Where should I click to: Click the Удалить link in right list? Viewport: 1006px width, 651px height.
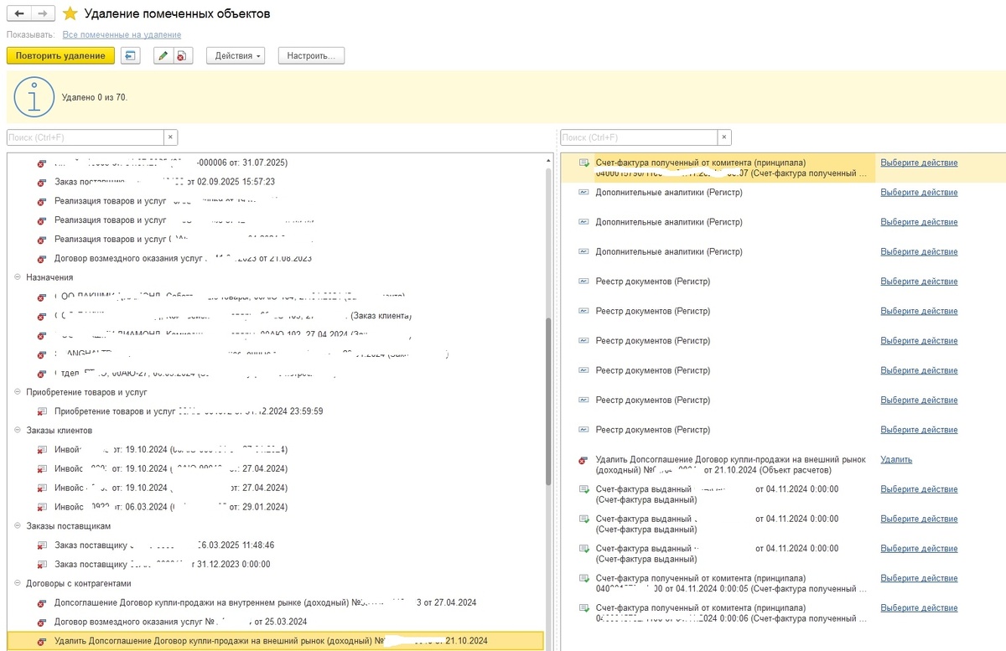pyautogui.click(x=896, y=460)
